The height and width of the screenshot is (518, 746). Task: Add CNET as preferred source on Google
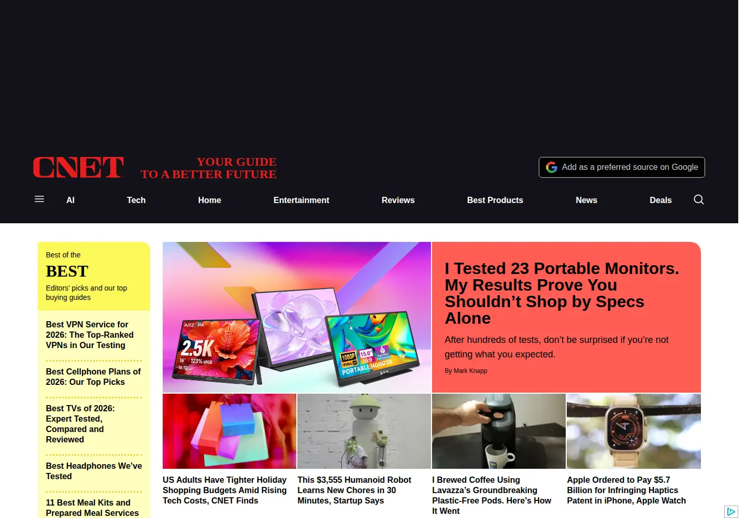(622, 167)
